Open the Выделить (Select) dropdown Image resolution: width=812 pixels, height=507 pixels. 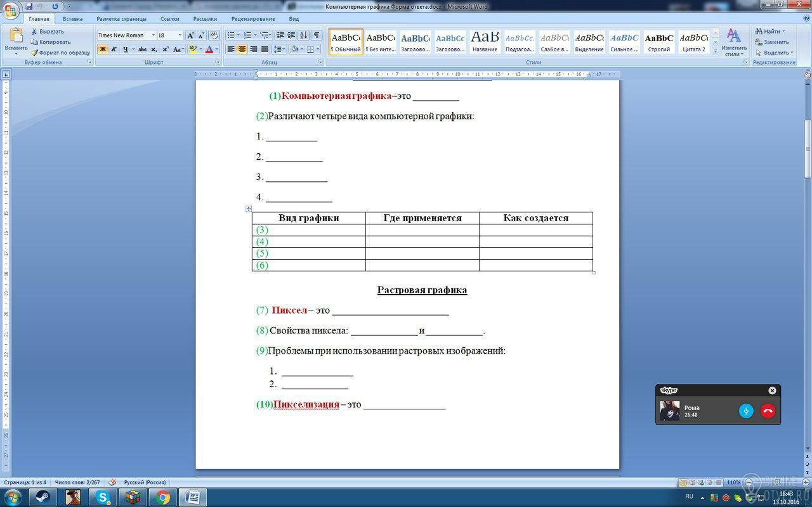point(774,53)
